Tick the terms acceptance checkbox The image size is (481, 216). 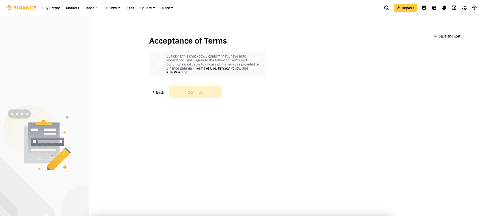[155, 64]
